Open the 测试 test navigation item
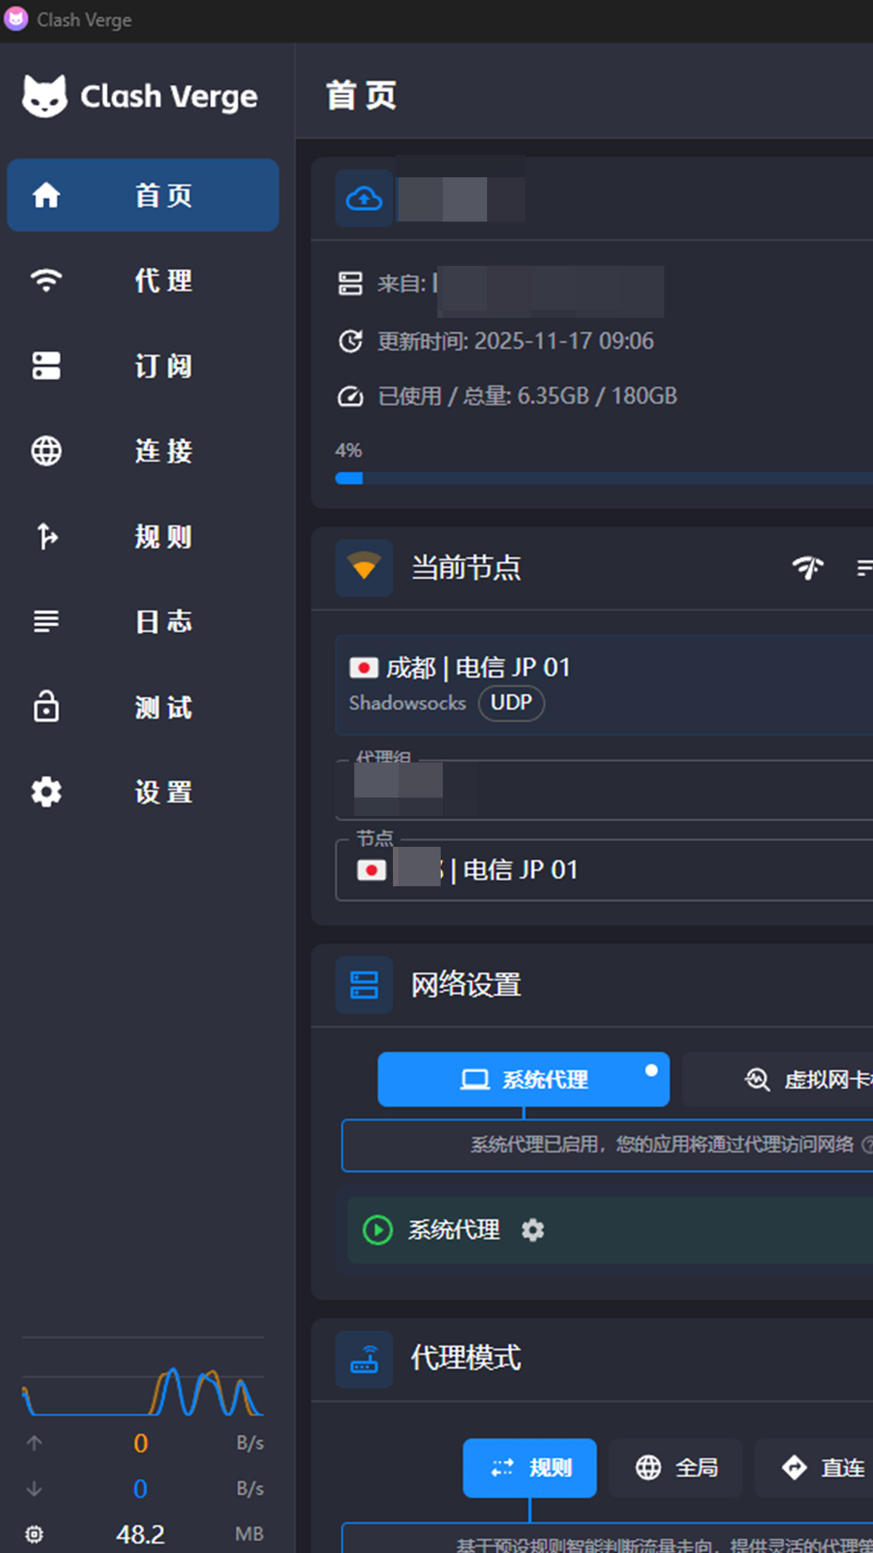 pos(143,707)
